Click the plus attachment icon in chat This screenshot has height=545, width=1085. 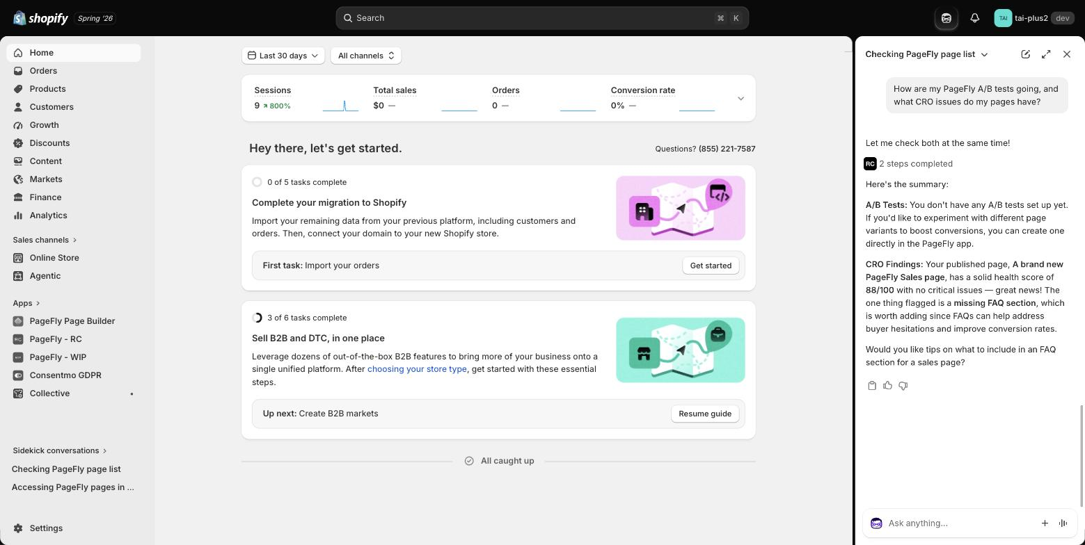point(1045,523)
